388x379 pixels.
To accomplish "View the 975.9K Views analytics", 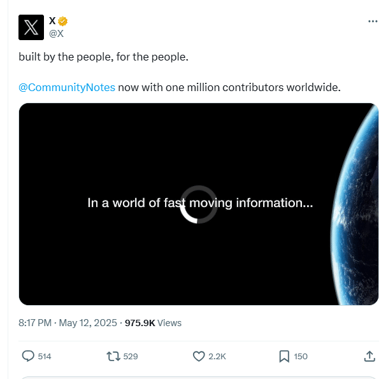I will coord(153,323).
